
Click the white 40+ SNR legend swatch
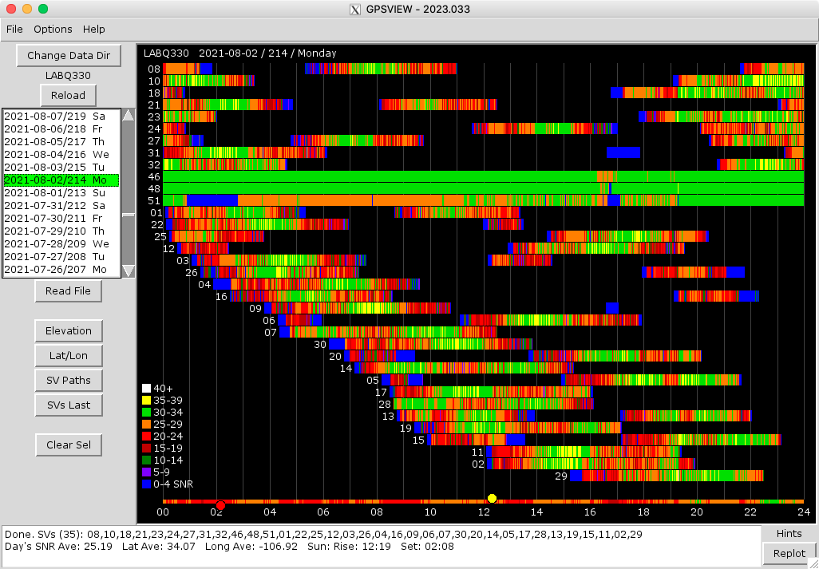[x=146, y=389]
